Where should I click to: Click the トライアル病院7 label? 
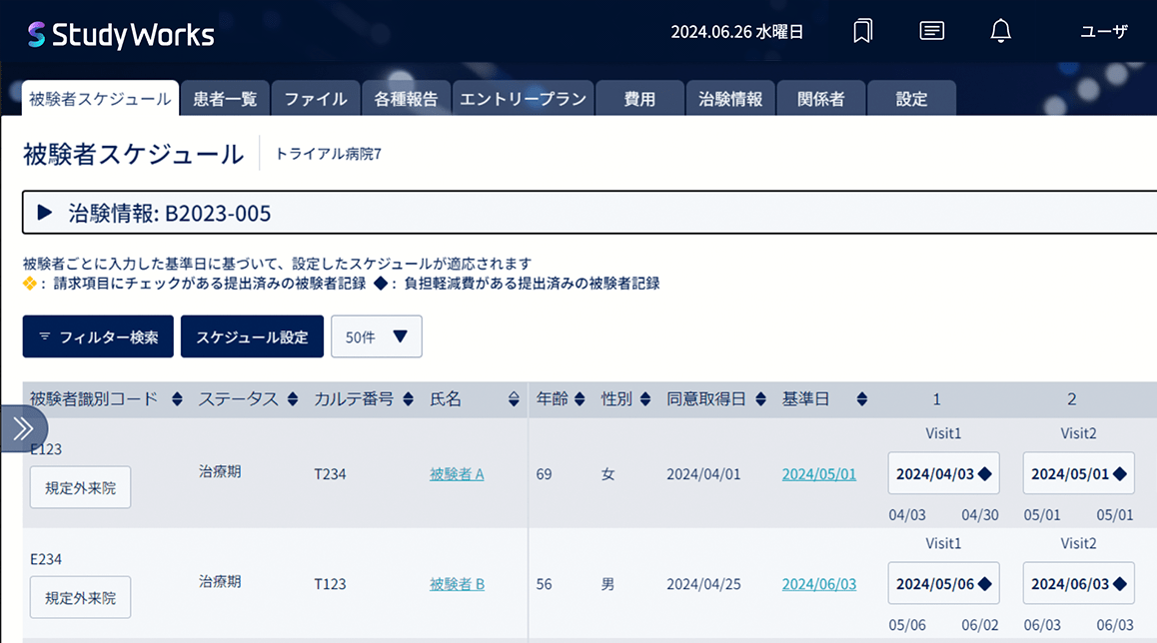(x=329, y=154)
